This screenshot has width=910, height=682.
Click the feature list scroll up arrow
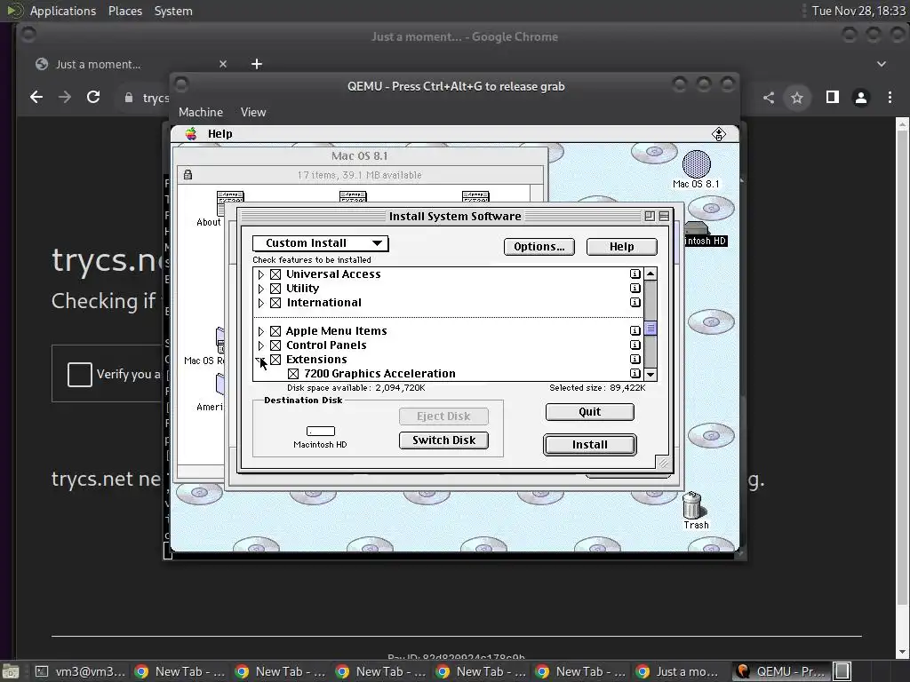tap(651, 274)
